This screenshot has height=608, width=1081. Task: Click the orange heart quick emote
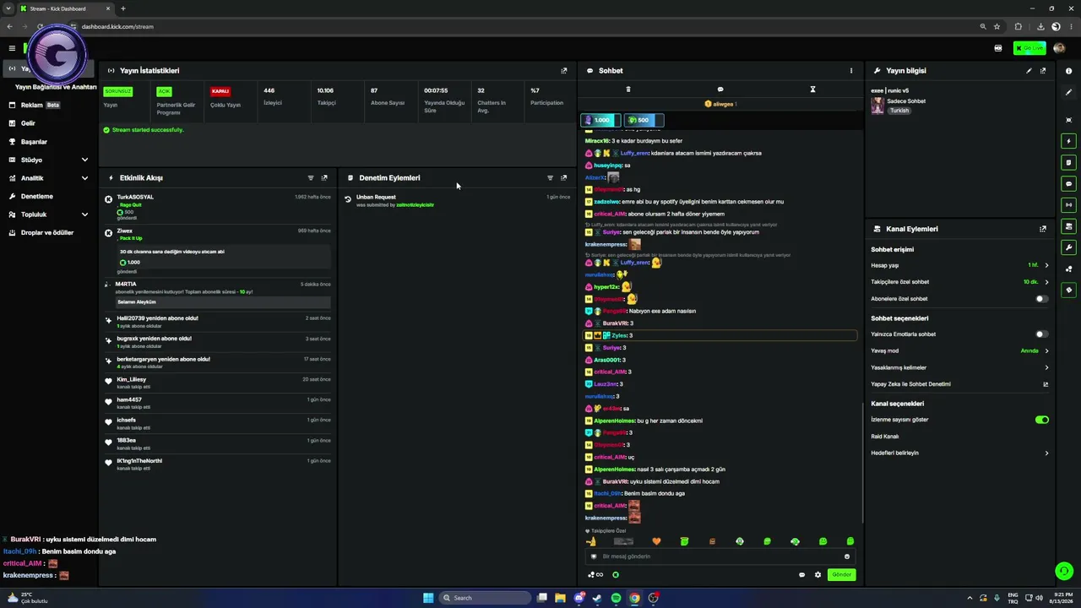[x=656, y=541]
